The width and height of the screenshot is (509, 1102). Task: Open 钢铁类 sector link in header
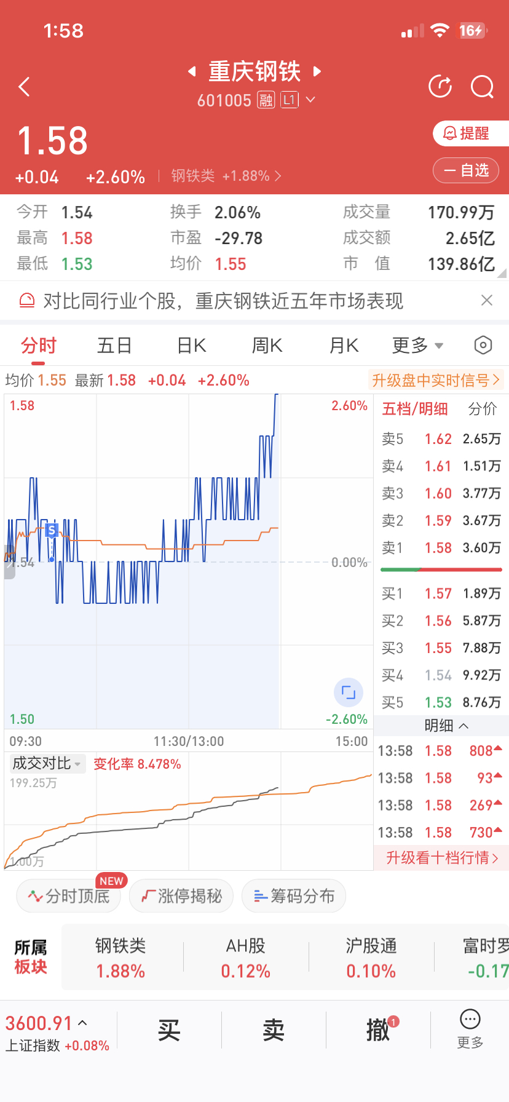pyautogui.click(x=226, y=176)
